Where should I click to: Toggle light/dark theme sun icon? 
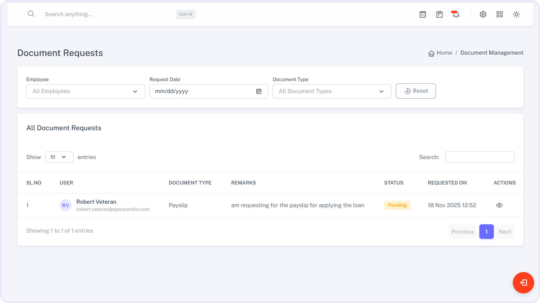click(x=516, y=14)
